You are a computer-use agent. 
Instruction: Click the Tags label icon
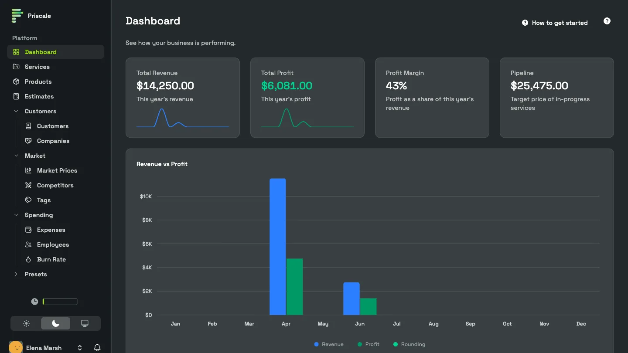click(28, 200)
